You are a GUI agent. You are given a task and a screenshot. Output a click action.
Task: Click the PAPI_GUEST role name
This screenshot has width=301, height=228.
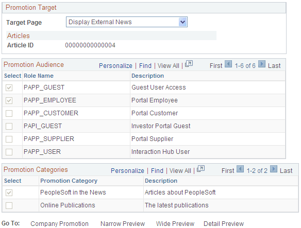pos(43,126)
